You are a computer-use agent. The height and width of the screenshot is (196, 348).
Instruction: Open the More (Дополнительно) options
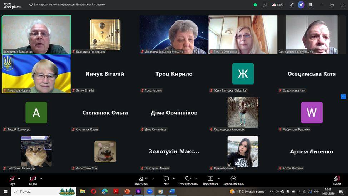[x=233, y=179]
